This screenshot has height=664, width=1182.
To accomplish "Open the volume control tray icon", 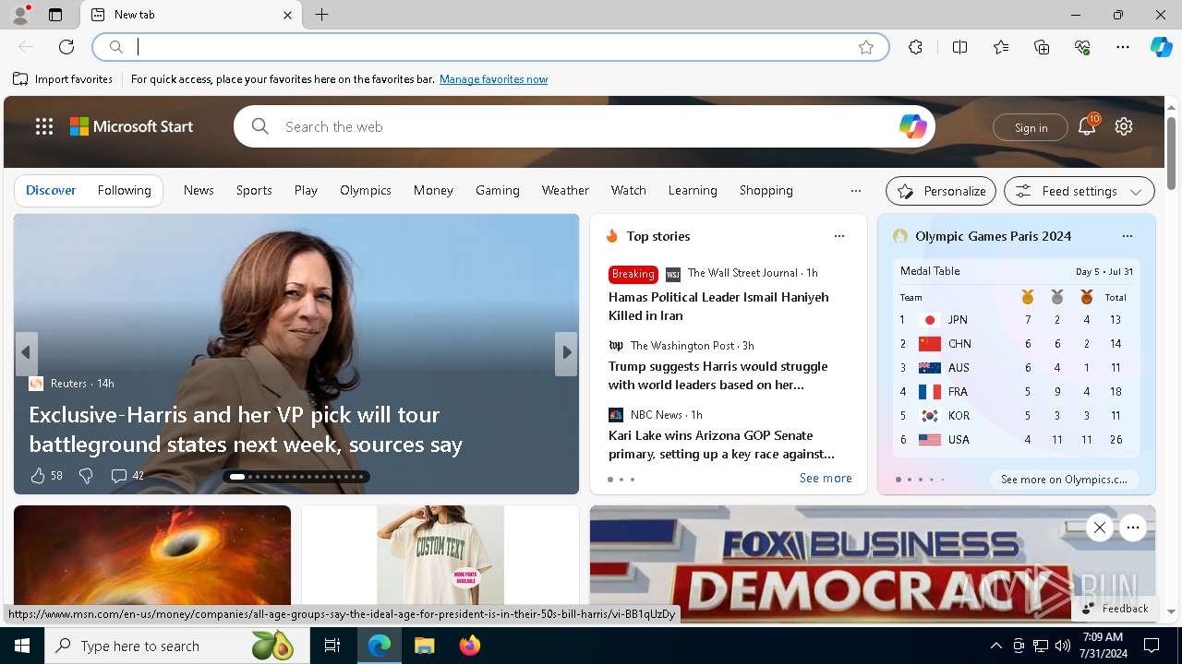I will click(x=1062, y=646).
